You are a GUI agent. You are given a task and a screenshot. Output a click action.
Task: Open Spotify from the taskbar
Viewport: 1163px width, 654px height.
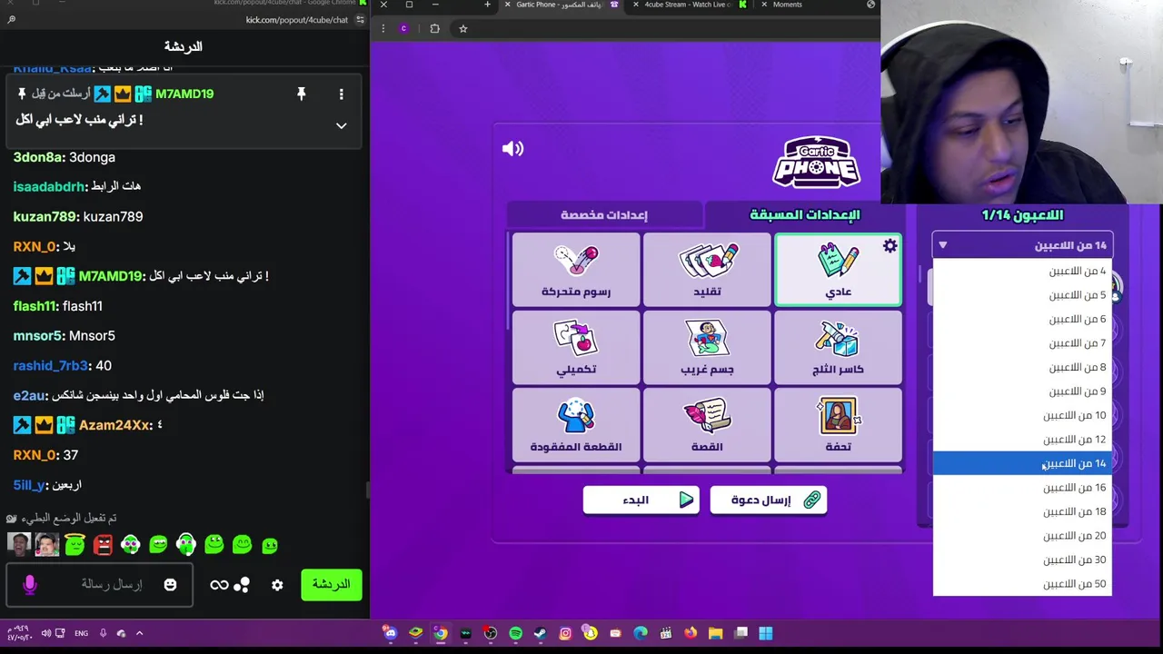515,633
